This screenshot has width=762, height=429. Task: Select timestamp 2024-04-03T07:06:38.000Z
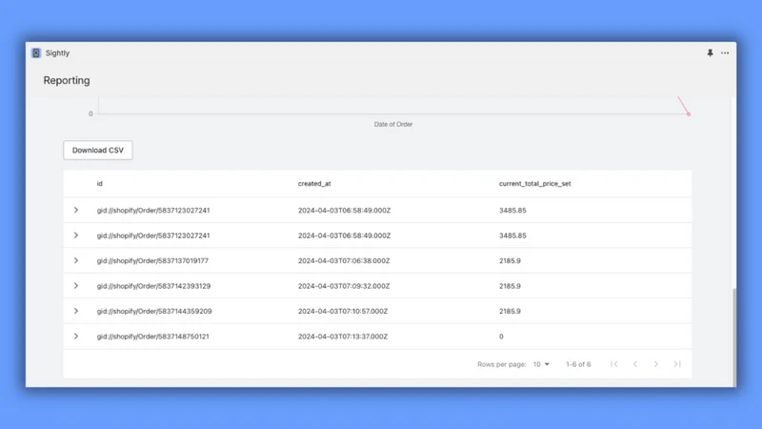(x=344, y=260)
